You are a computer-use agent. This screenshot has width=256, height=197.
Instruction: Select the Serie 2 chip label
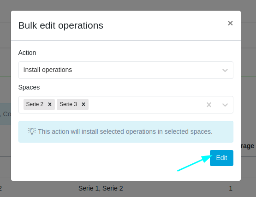coord(35,104)
